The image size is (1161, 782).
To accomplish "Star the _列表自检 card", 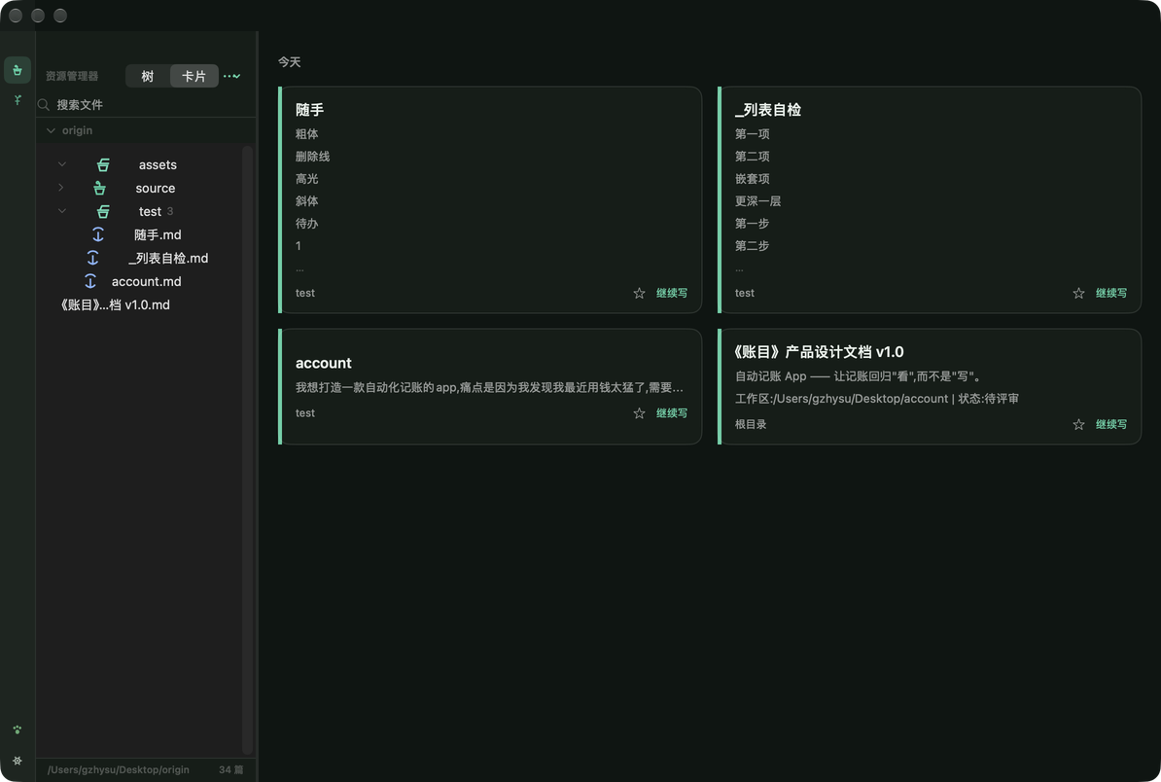I will click(x=1078, y=294).
